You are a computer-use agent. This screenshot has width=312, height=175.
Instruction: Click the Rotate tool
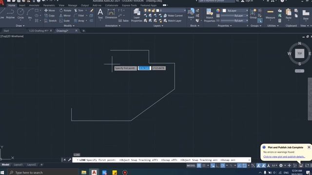pos(65,10)
